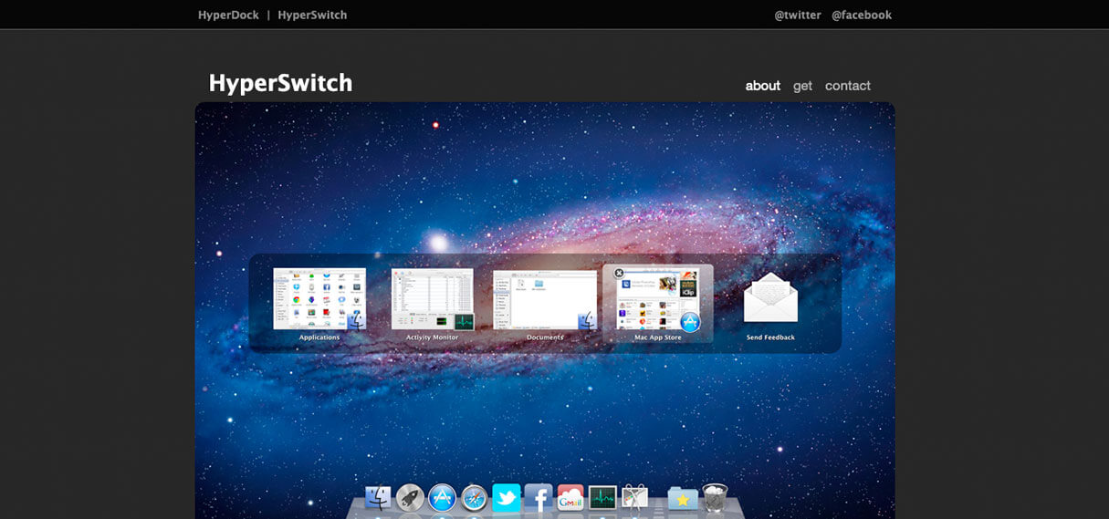Go to the about page
This screenshot has width=1109, height=519.
click(763, 86)
